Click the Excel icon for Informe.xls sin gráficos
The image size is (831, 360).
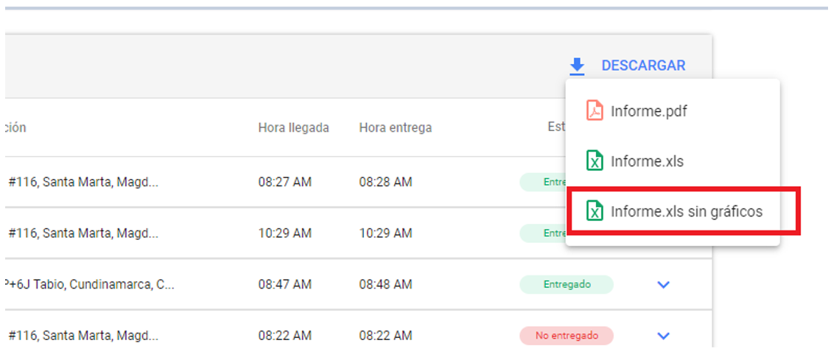click(594, 211)
